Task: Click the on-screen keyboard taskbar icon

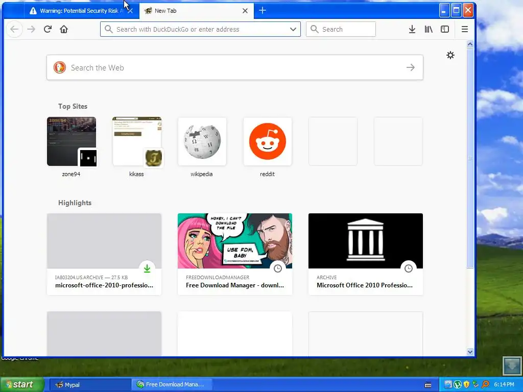Action: click(428, 385)
